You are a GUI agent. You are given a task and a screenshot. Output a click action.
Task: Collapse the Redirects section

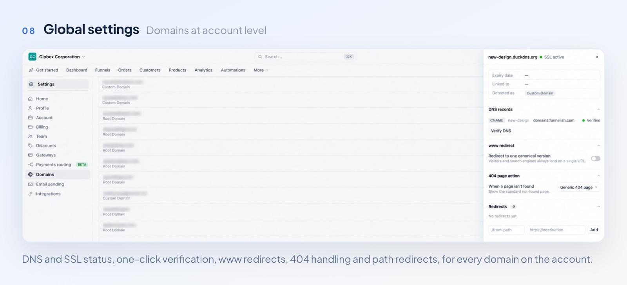coord(598,206)
